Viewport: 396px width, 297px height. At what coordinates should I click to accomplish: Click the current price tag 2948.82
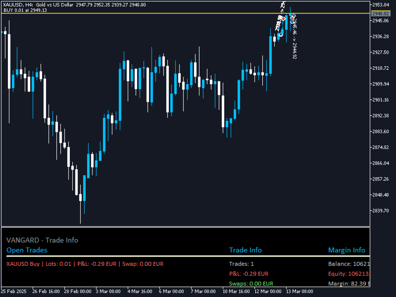click(381, 14)
